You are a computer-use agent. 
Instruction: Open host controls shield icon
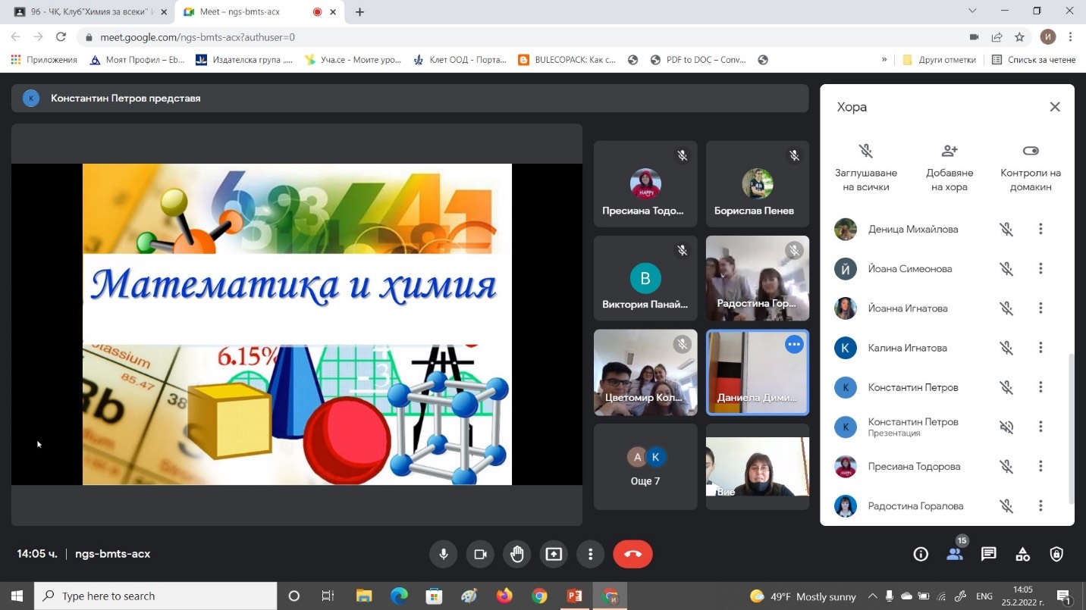click(x=1056, y=554)
